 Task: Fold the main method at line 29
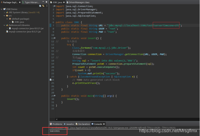point(55,95)
